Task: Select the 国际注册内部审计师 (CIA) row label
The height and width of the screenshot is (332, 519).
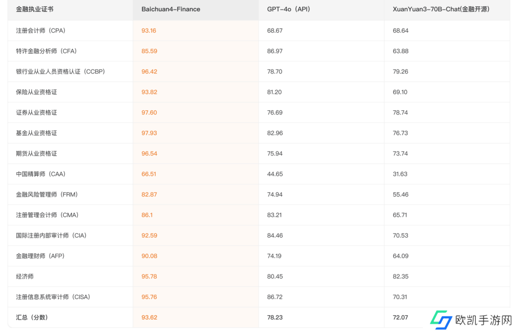Action: [x=51, y=236]
